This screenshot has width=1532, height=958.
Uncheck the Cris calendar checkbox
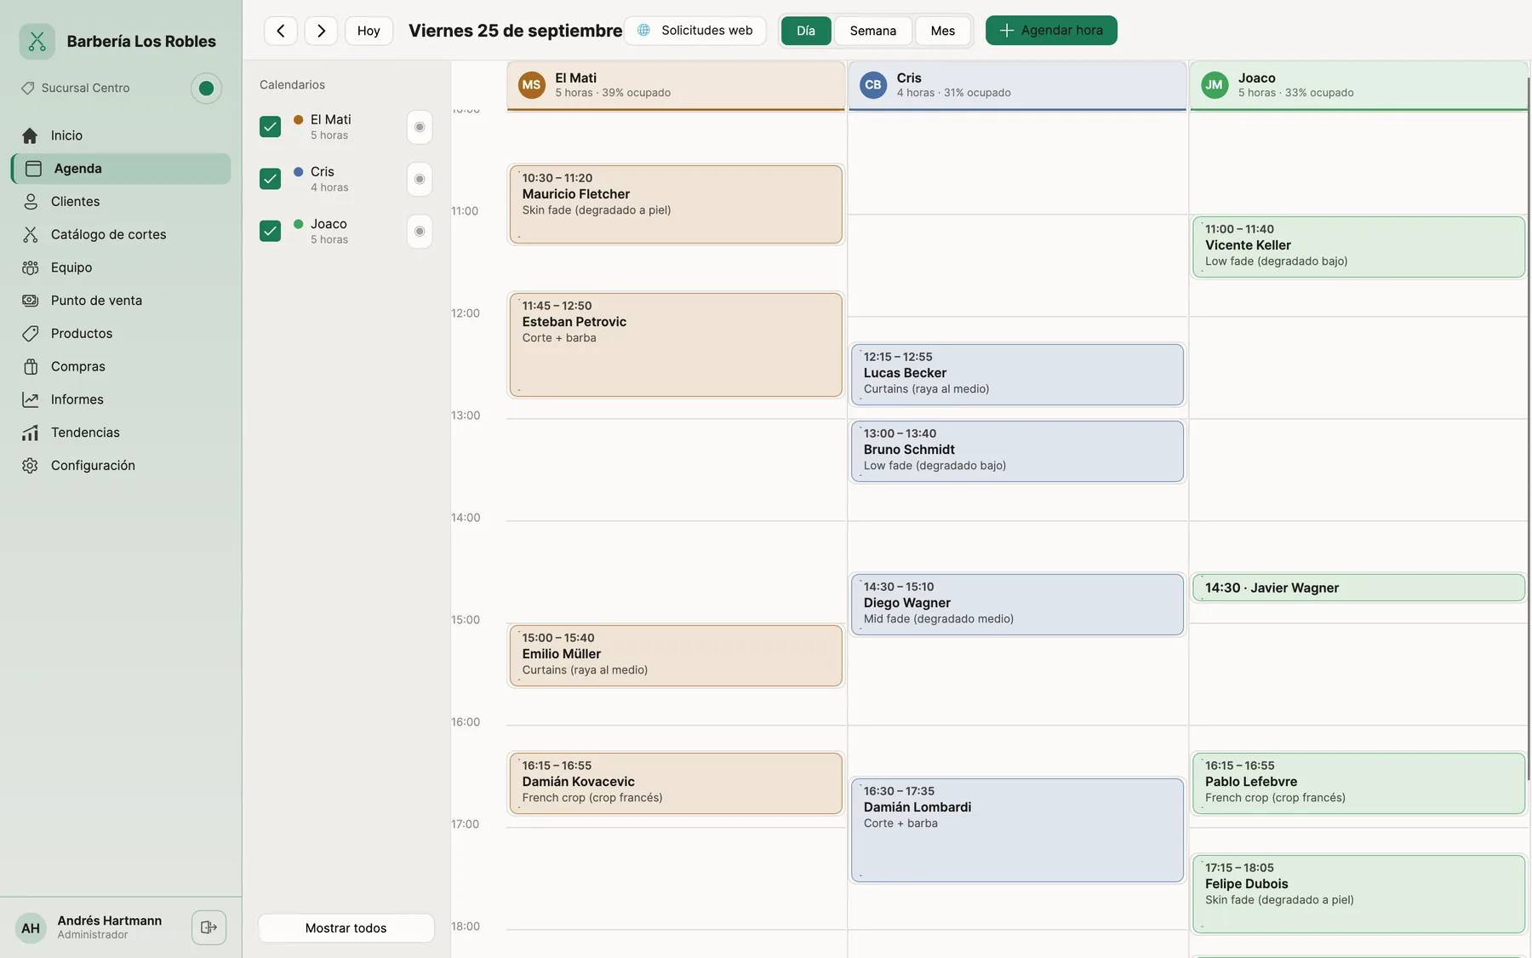[x=270, y=179]
